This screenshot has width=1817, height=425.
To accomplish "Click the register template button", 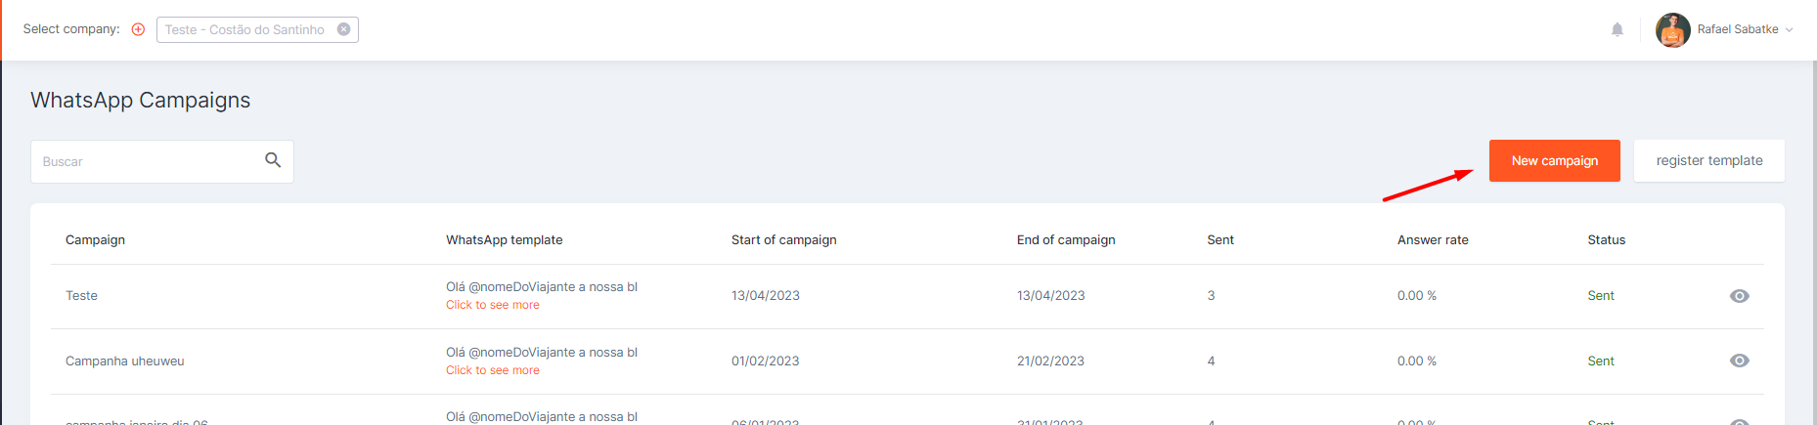I will (1709, 160).
